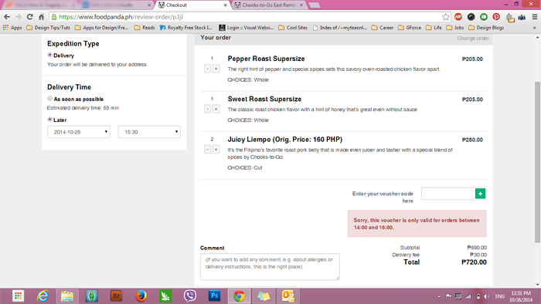
Task: Open the GForce bookmark folder
Action: tap(410, 28)
